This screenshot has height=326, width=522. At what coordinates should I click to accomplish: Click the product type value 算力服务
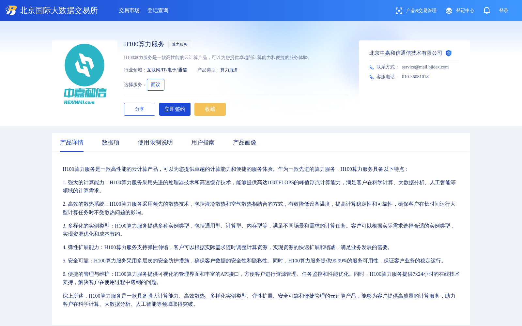229,70
